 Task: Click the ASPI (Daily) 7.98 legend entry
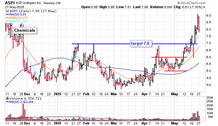point(33,11)
